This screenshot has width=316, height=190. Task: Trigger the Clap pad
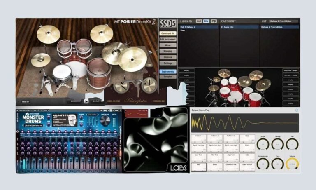[247, 139]
